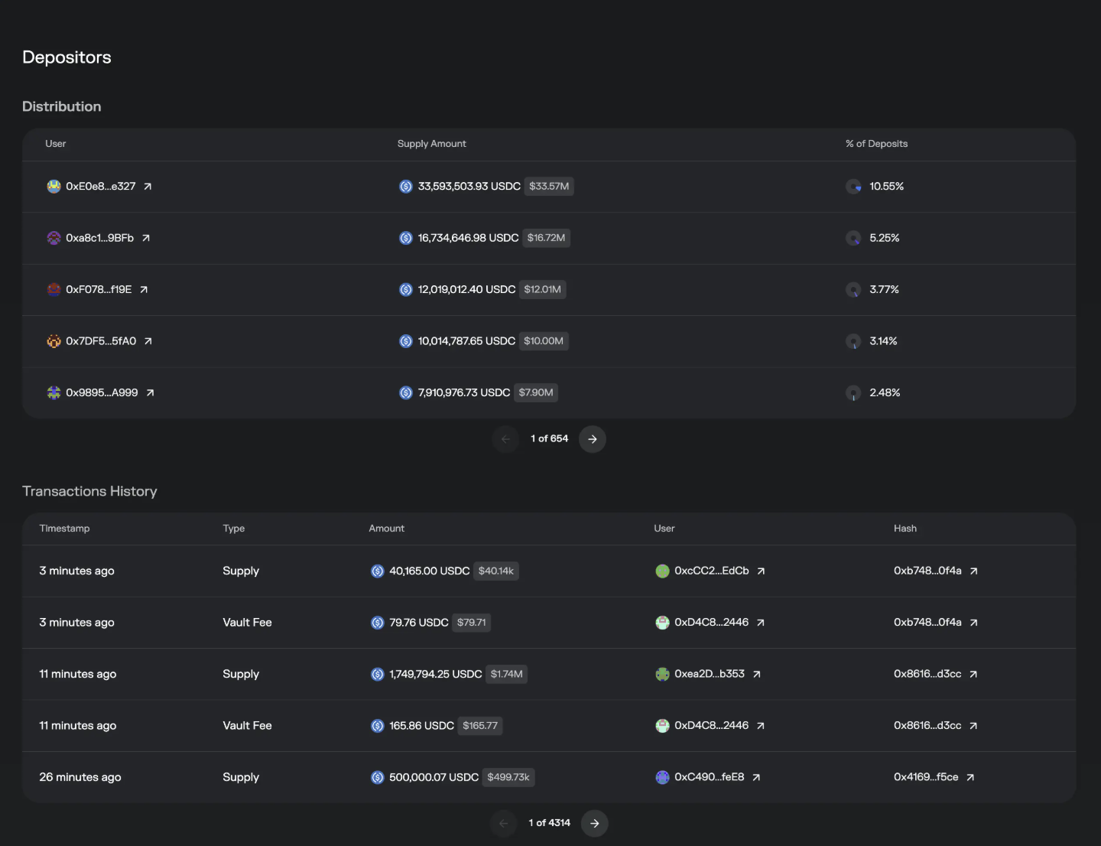Click '26 minutes ago' timestamp
Screen dimensions: 1101x846
click(x=80, y=777)
